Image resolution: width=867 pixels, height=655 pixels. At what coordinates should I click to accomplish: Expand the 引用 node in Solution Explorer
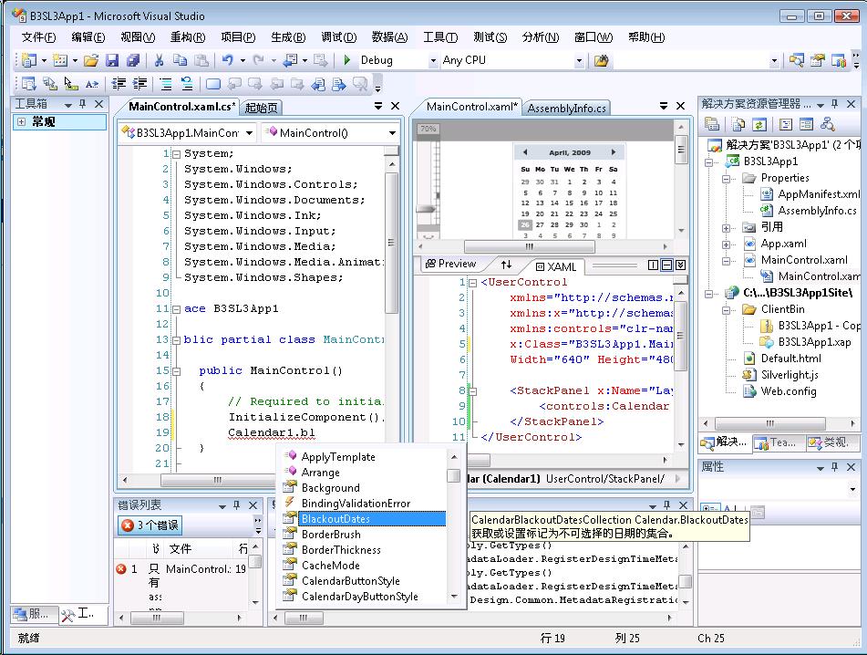[x=726, y=228]
